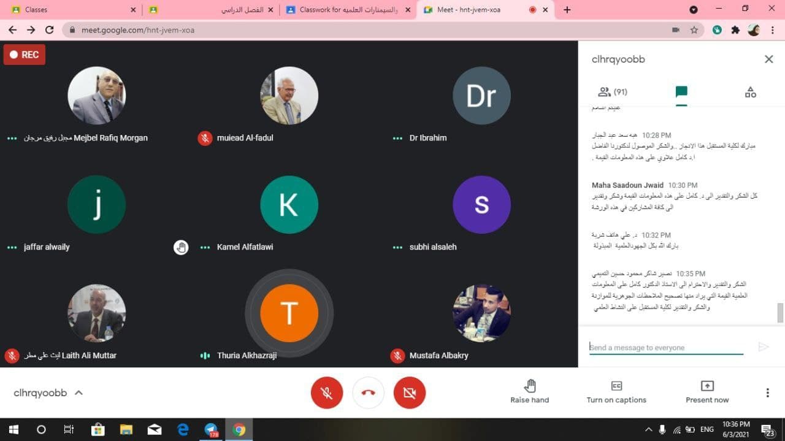Viewport: 785px width, 441px height.
Task: Open a new browser tab
Action: pyautogui.click(x=567, y=10)
